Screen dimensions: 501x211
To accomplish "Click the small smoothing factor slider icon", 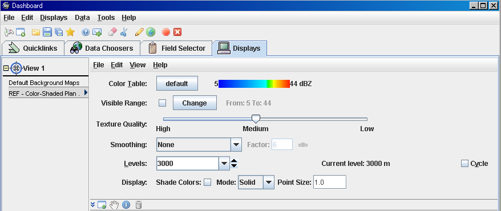I will click(303, 145).
